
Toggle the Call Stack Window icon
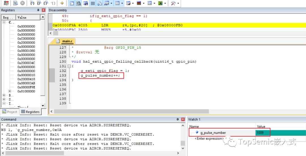point(99,3)
